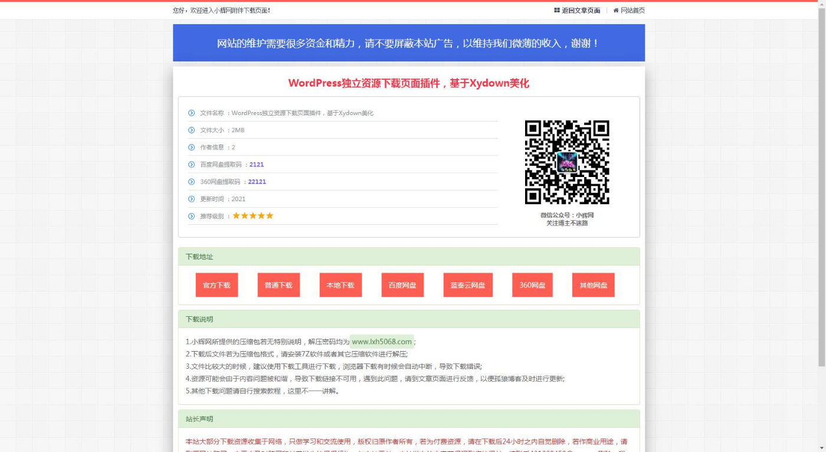Click the 微信公众号：小辉网 caption
The width and height of the screenshot is (826, 452).
coord(567,215)
